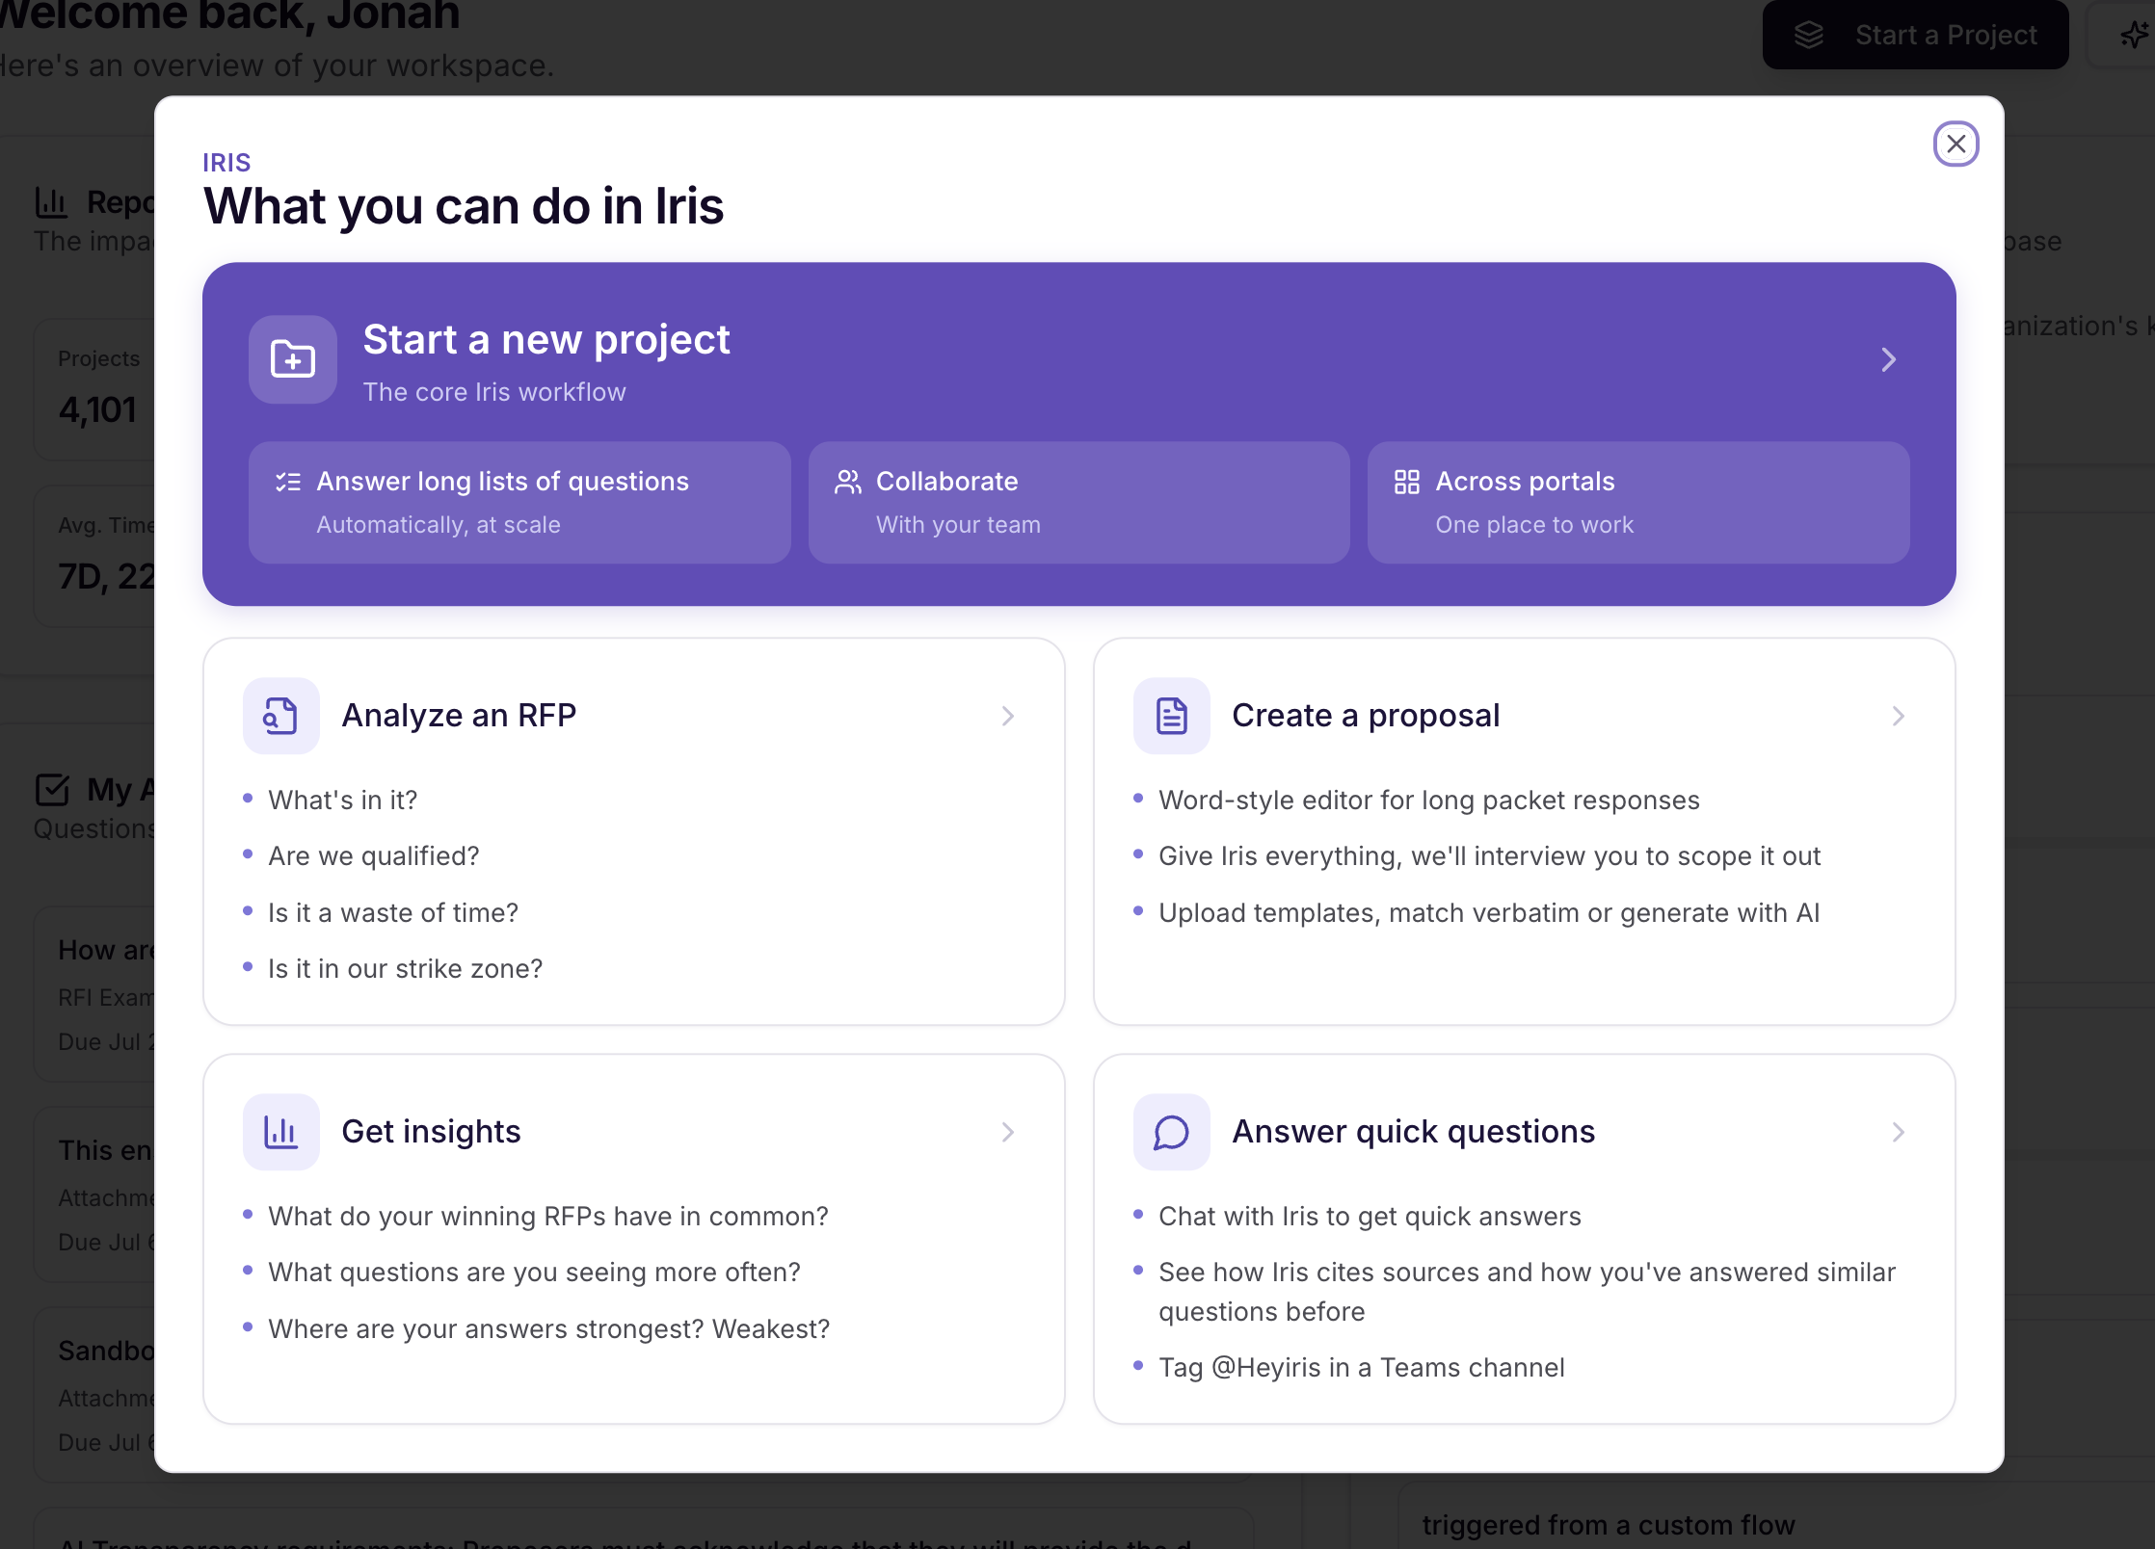The width and height of the screenshot is (2155, 1549).
Task: Click 'Where are your answers strongest? Weakest?'
Action: [x=548, y=1329]
